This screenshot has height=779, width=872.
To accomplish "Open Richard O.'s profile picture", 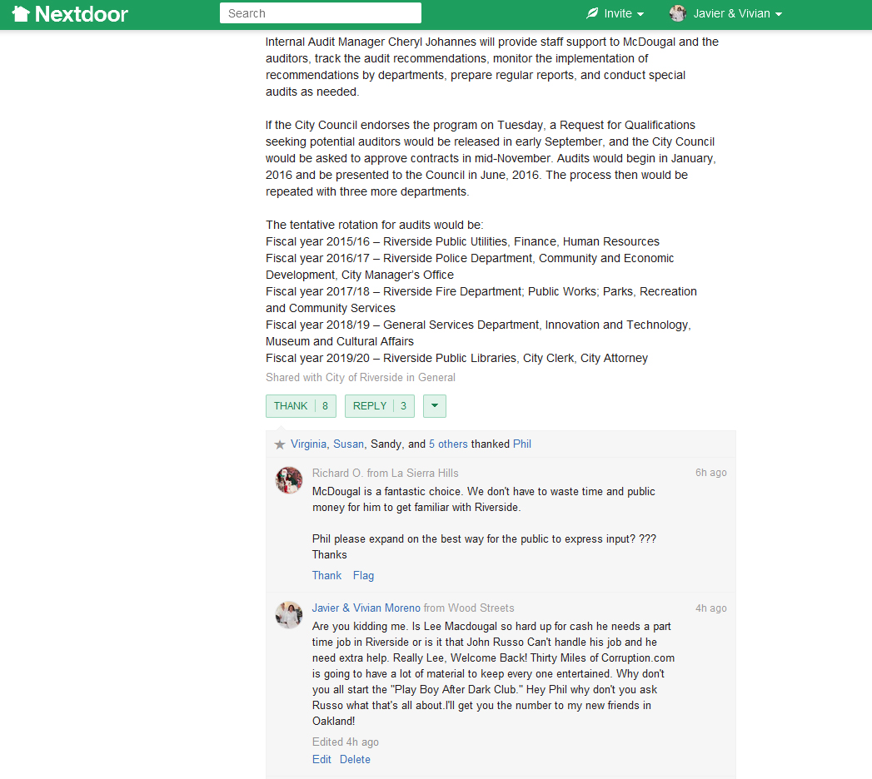I will click(289, 480).
